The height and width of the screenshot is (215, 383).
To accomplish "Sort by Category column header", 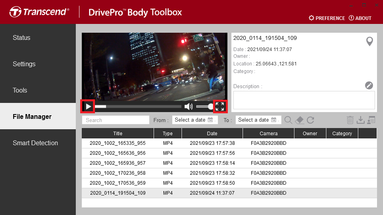I will tap(342, 133).
